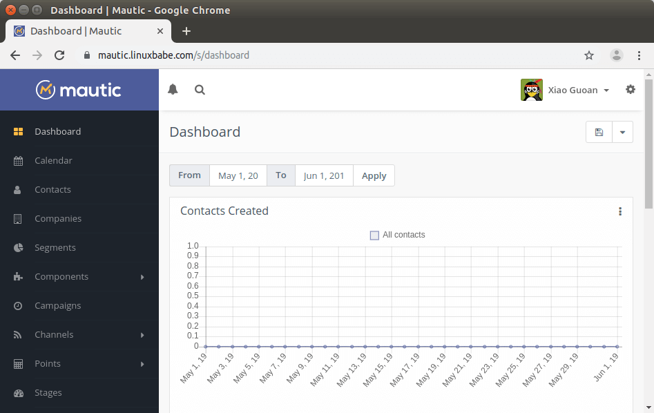Expand the Components submenu
Viewport: 654px width, 413px height.
click(x=142, y=277)
